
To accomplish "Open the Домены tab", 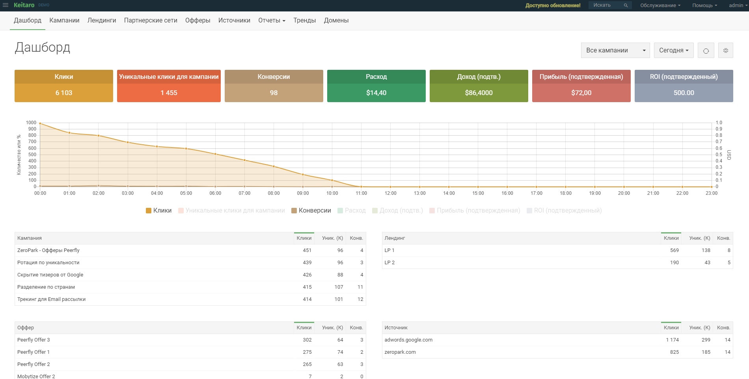I will tap(336, 21).
